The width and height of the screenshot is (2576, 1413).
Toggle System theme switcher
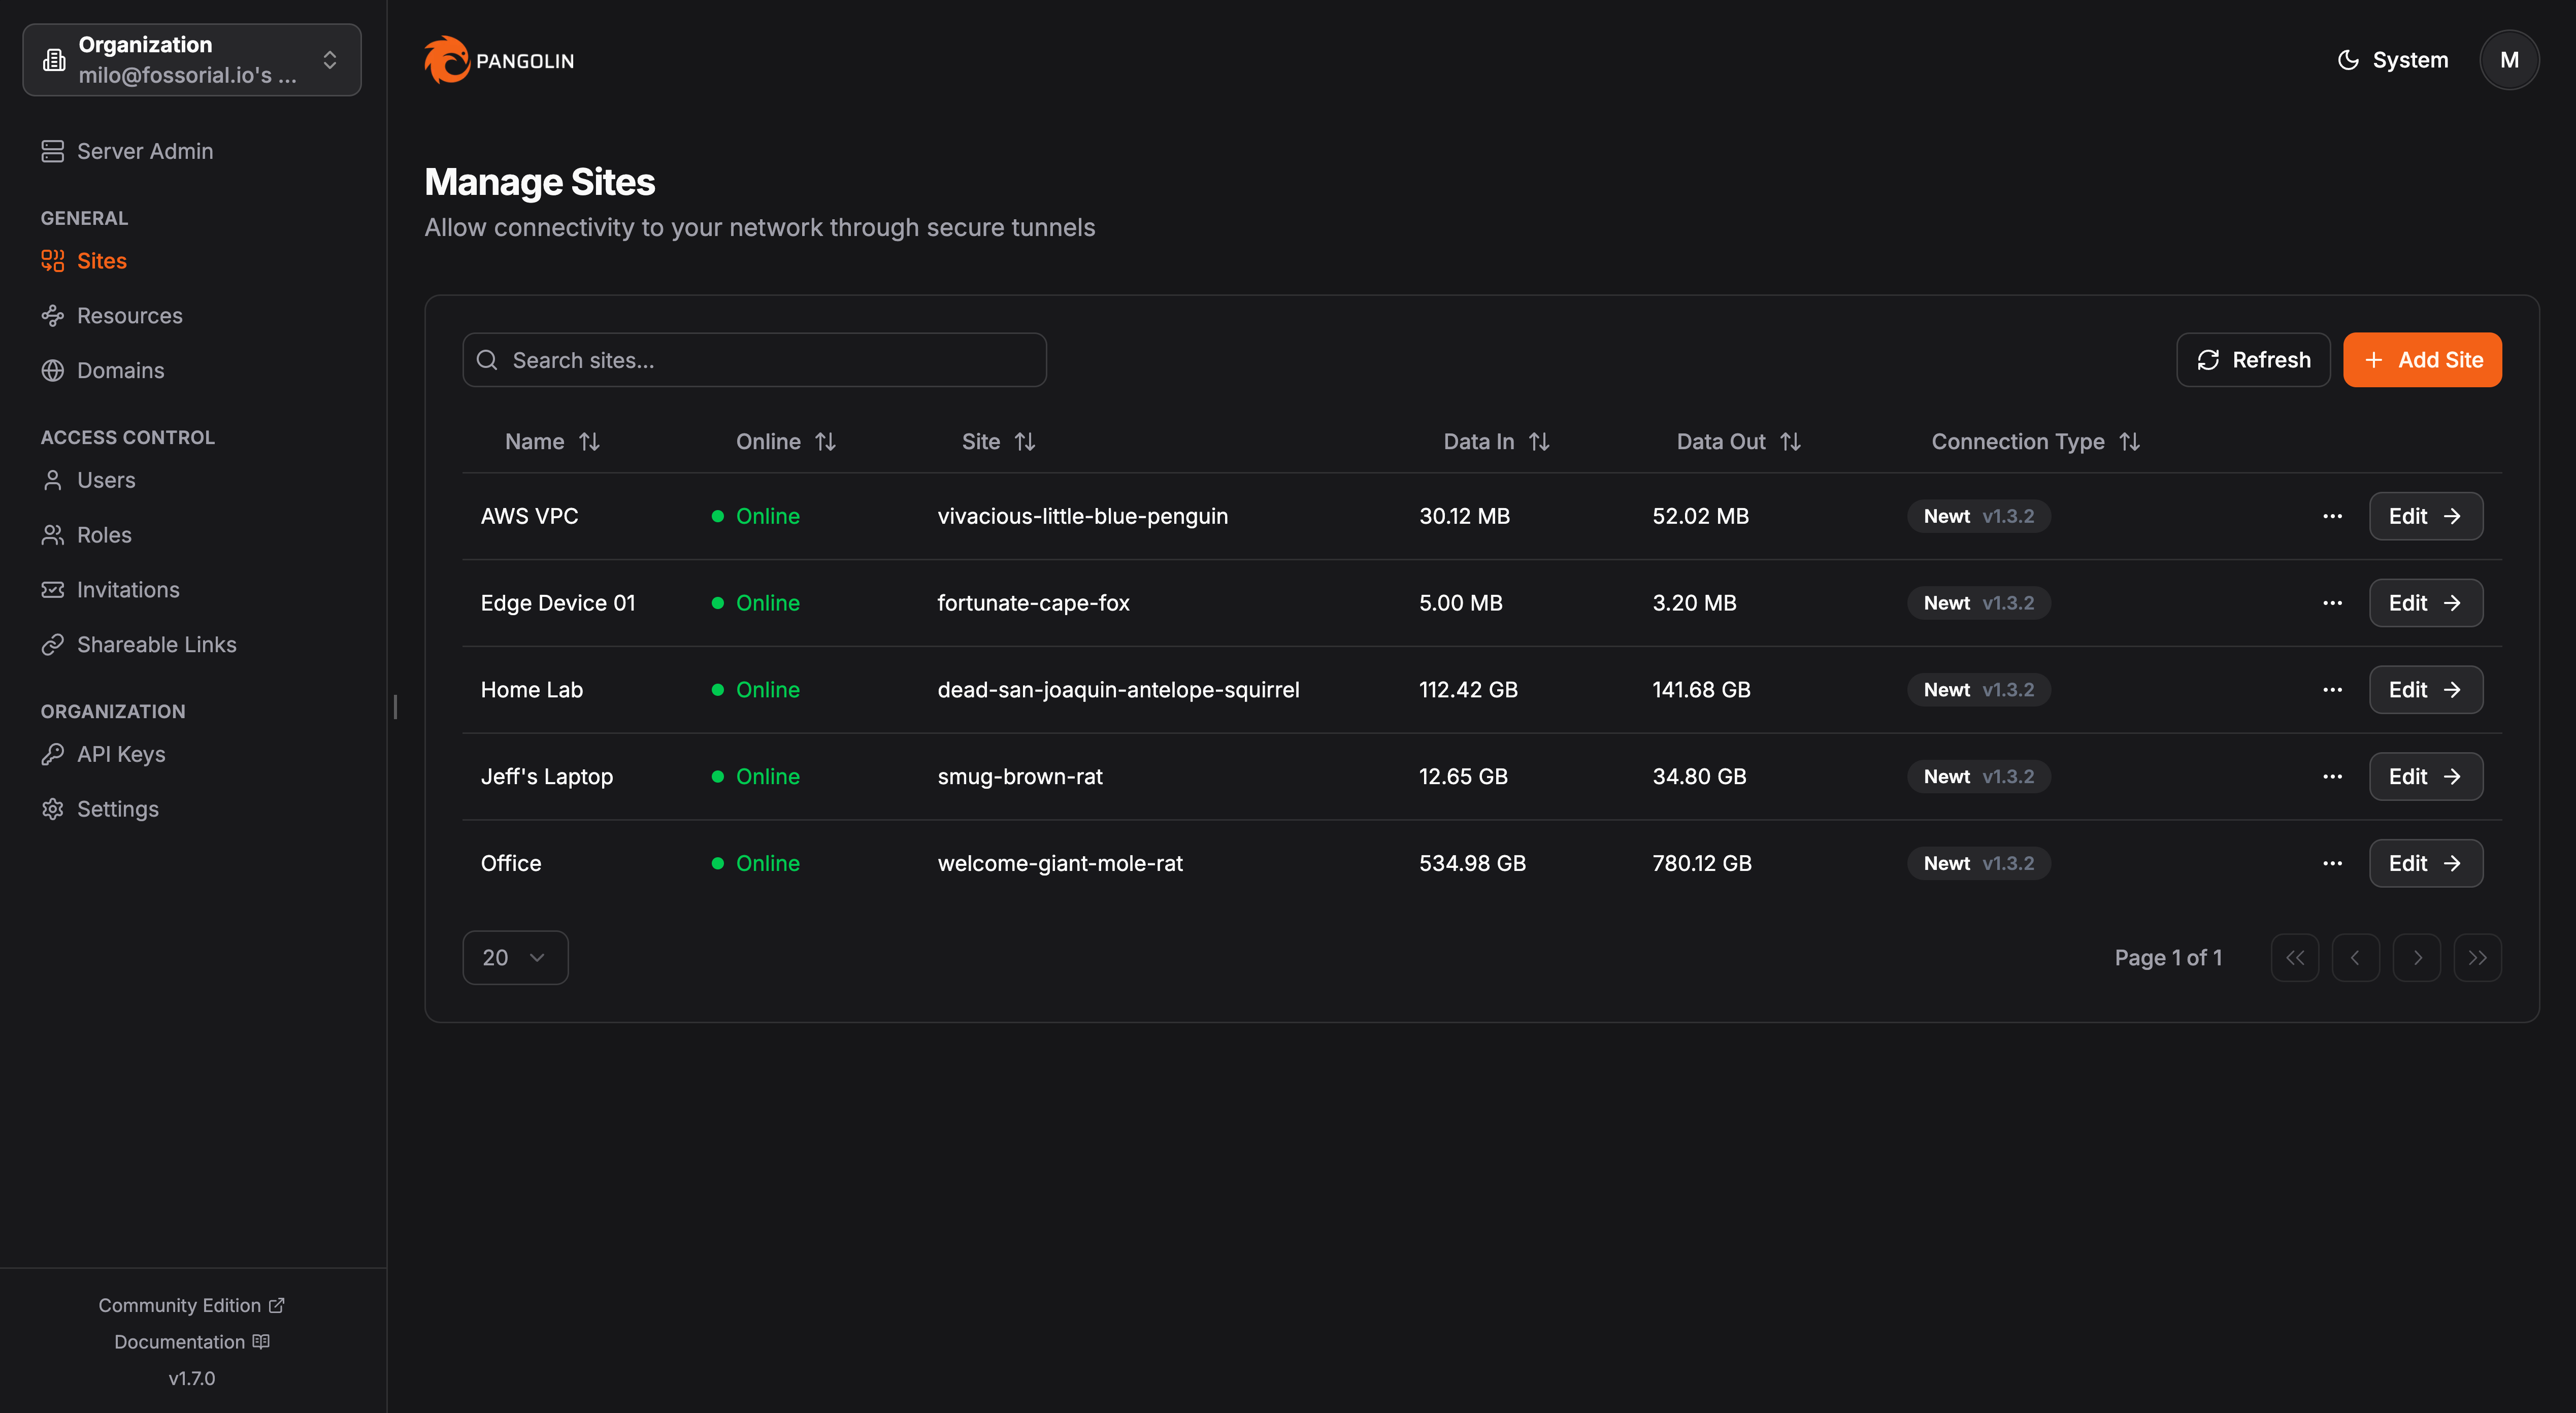[x=2392, y=60]
